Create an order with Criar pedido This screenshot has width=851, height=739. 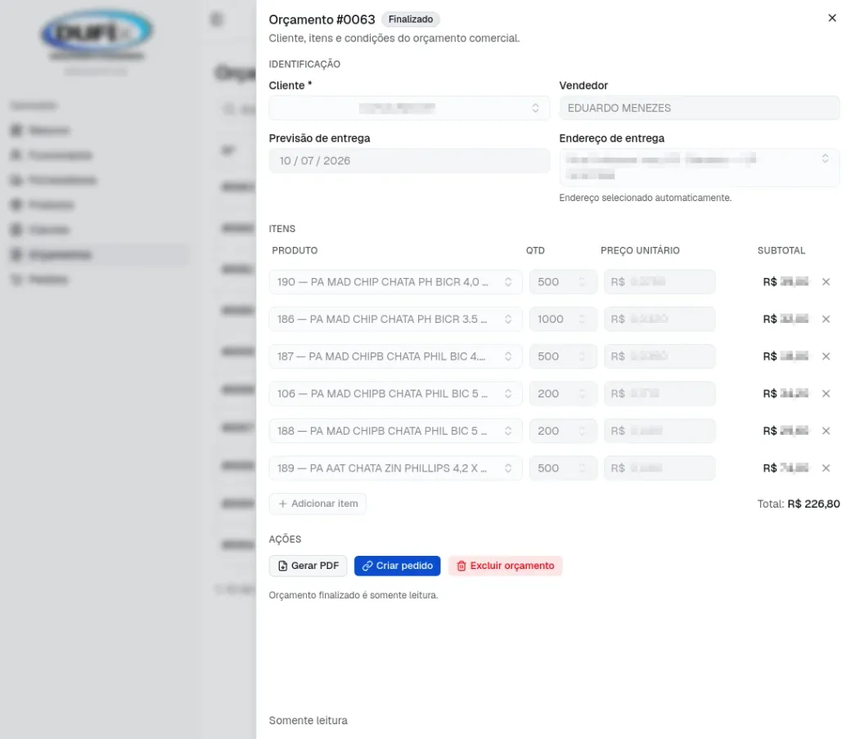point(398,566)
